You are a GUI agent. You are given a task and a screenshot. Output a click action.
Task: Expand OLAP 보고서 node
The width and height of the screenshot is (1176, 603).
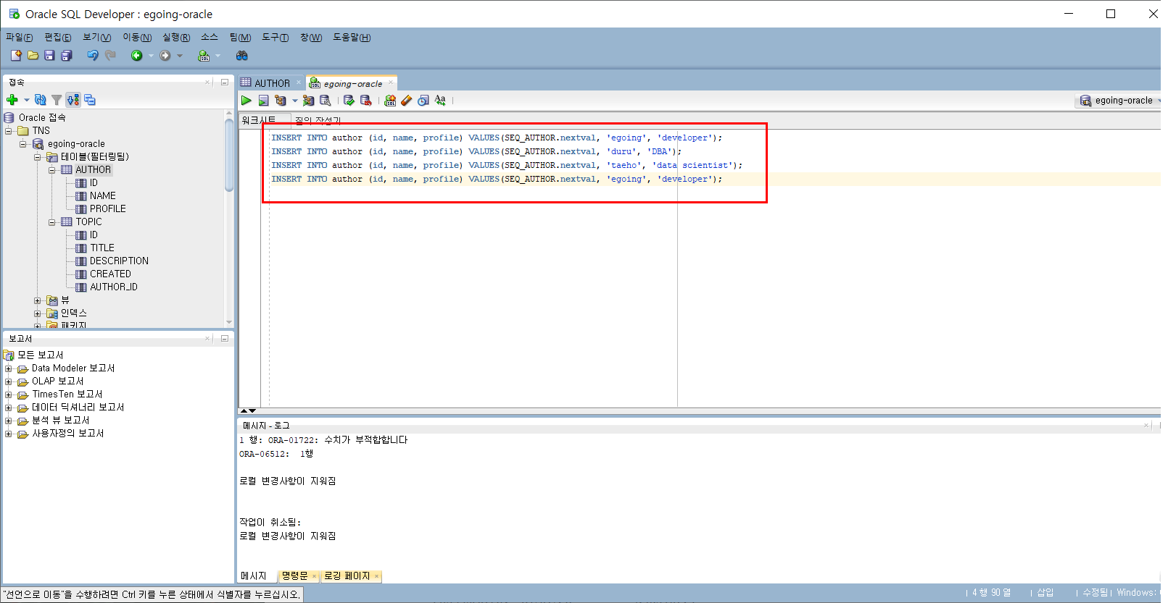point(9,381)
